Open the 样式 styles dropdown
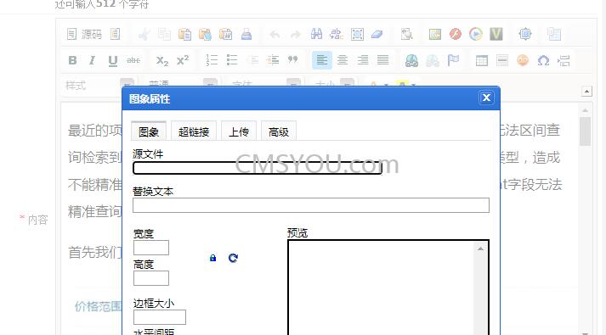Viewport: 606px width, 335px height. (x=99, y=85)
